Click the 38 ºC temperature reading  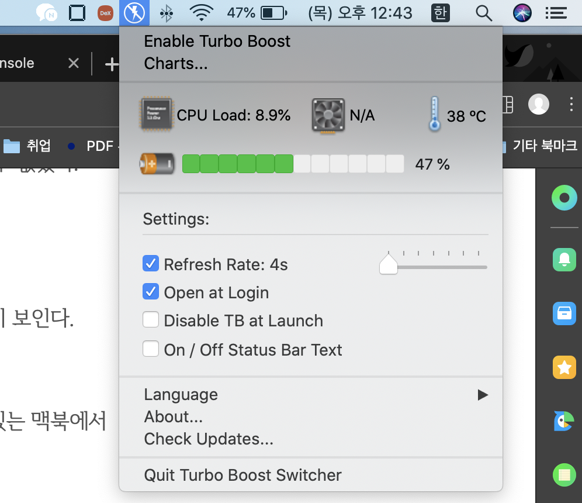tap(466, 116)
